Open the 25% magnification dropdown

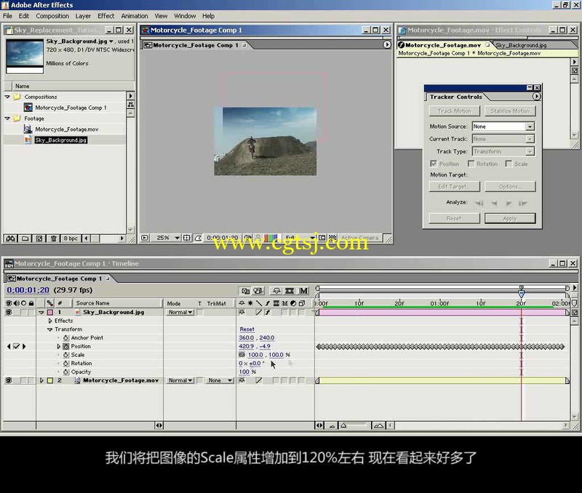click(167, 238)
